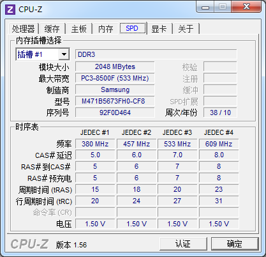Click the 2048 MBytes module size value
Image resolution: width=266 pixels, height=257 pixels.
pos(115,66)
